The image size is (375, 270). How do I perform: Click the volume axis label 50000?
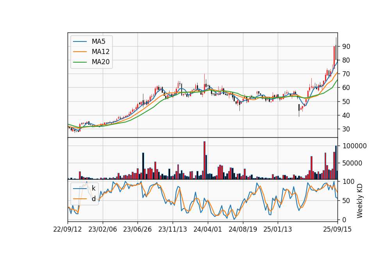[x=352, y=163]
